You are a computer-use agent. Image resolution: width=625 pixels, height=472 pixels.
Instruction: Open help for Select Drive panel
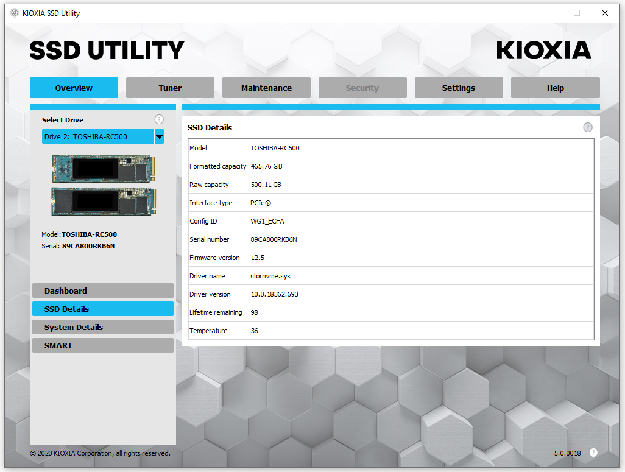[159, 119]
